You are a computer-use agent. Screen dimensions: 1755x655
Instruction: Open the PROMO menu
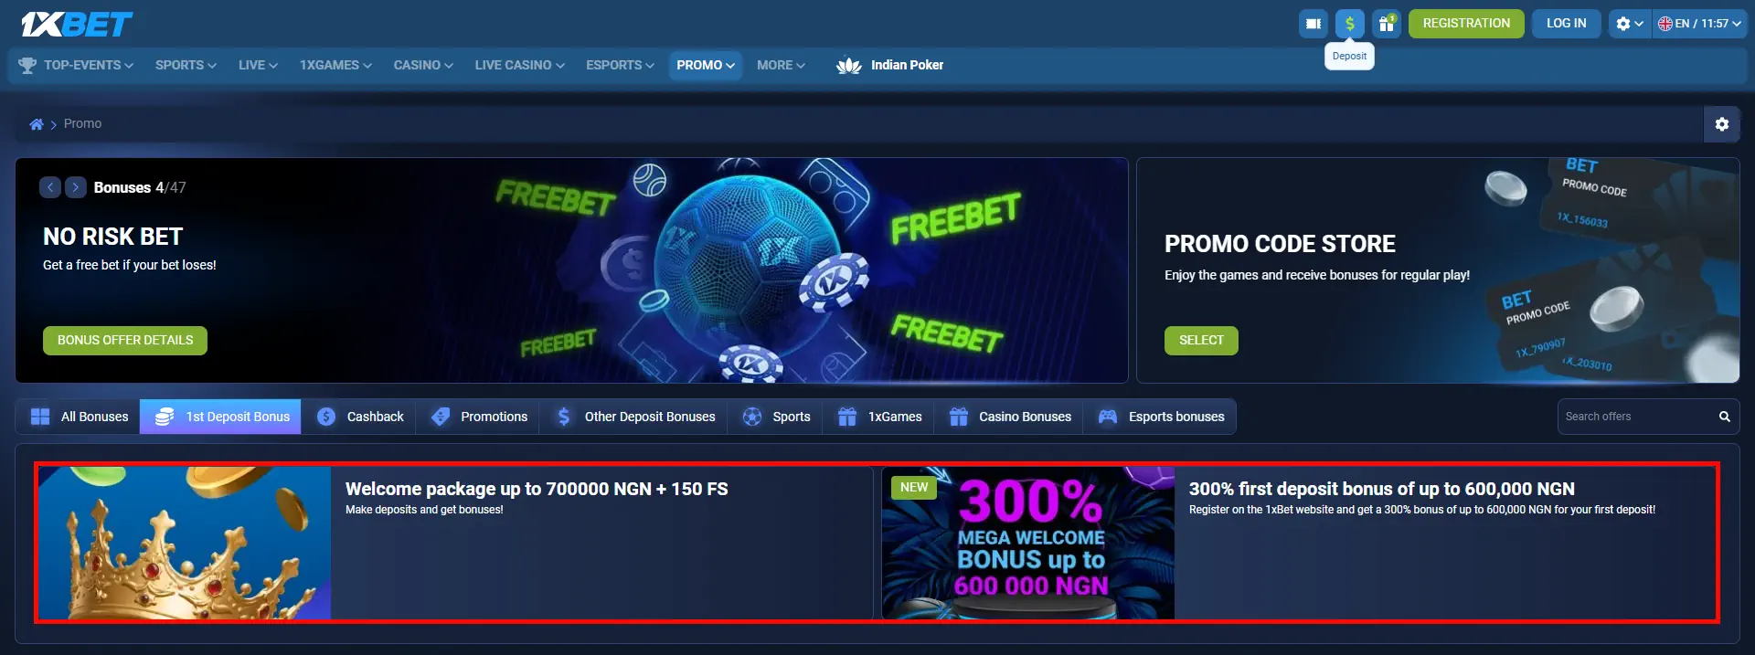coord(706,65)
